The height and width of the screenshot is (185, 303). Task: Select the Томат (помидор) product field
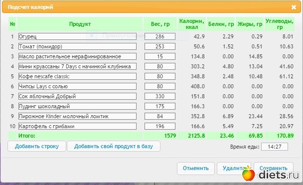[x=77, y=46]
